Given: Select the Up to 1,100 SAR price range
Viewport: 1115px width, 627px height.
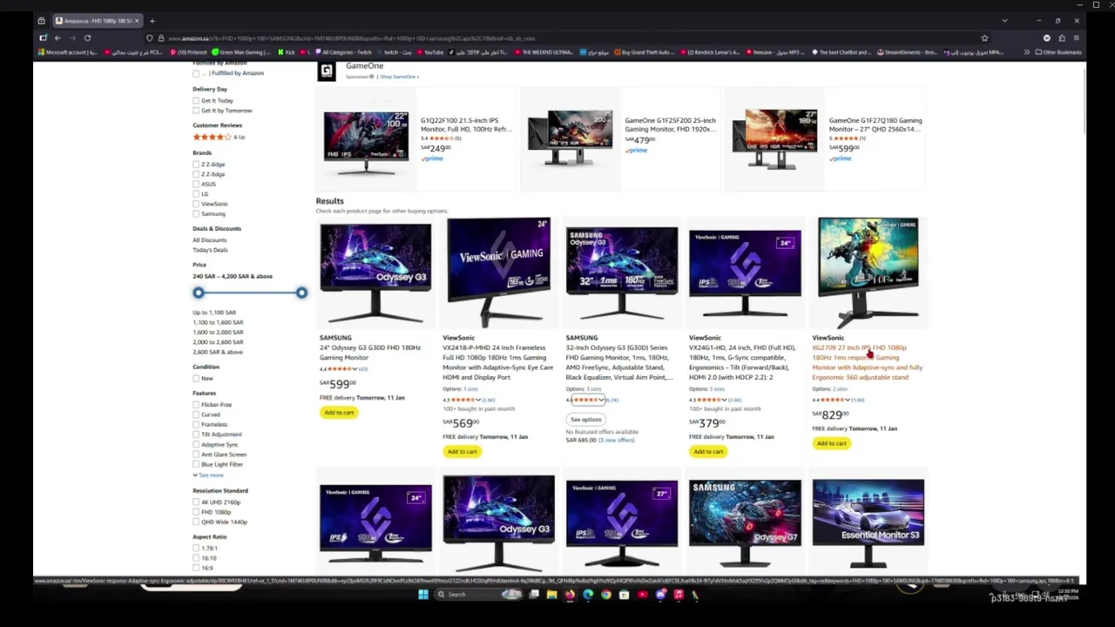Looking at the screenshot, I should click(214, 313).
